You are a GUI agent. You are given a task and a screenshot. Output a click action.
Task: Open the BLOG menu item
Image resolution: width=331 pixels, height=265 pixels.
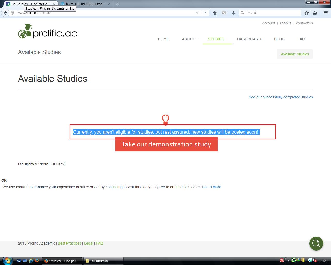279,39
